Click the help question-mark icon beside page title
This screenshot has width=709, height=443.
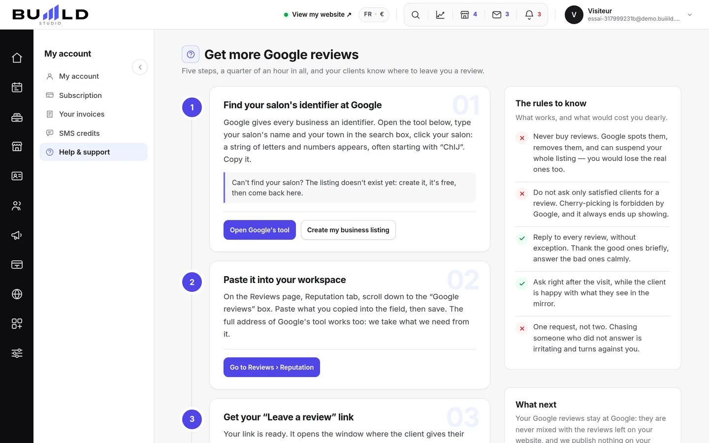[191, 54]
